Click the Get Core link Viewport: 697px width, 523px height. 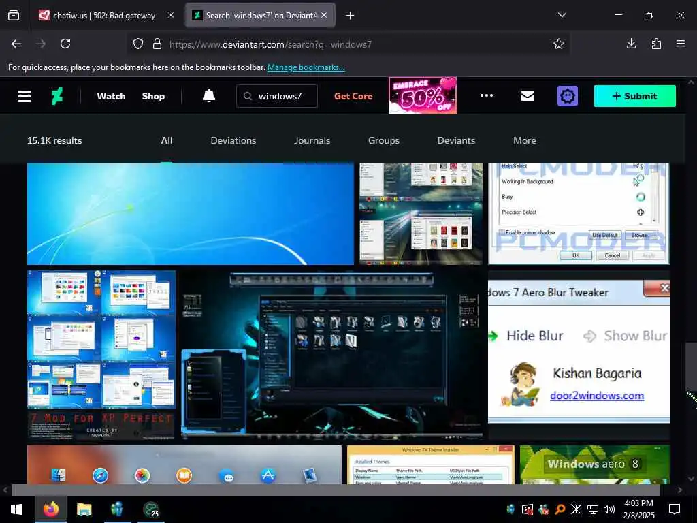tap(353, 96)
